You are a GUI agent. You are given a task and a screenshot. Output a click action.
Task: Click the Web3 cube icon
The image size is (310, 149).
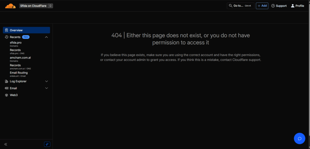click(x=7, y=95)
